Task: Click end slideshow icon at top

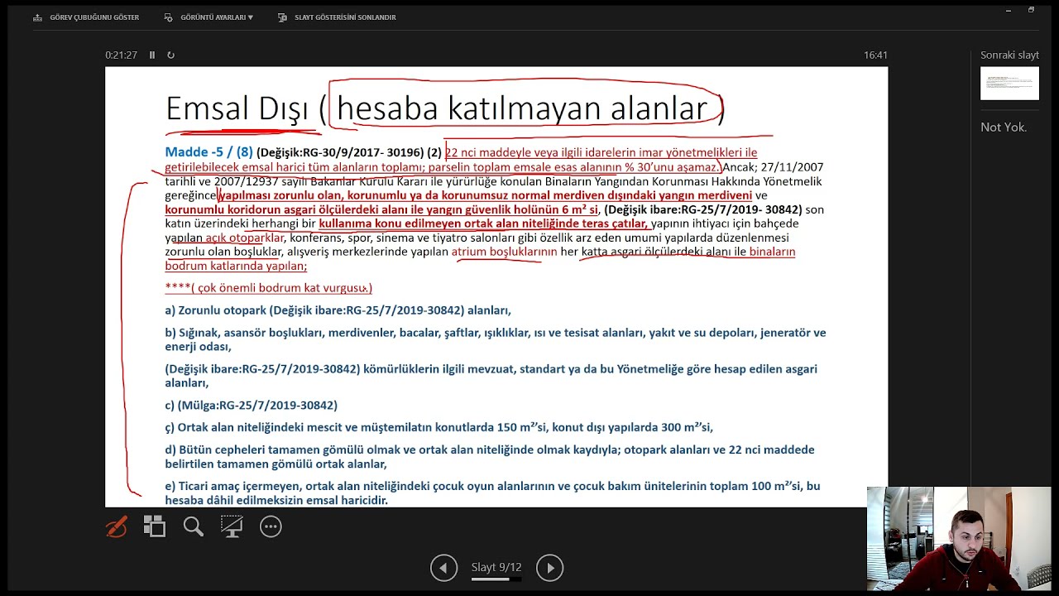Action: [283, 17]
